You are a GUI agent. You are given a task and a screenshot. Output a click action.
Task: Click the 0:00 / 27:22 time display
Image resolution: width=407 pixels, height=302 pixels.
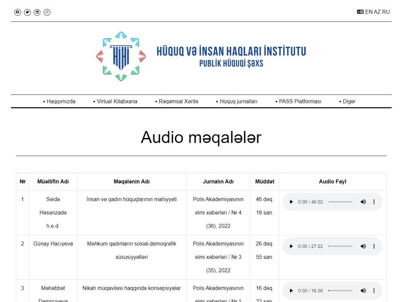311,246
